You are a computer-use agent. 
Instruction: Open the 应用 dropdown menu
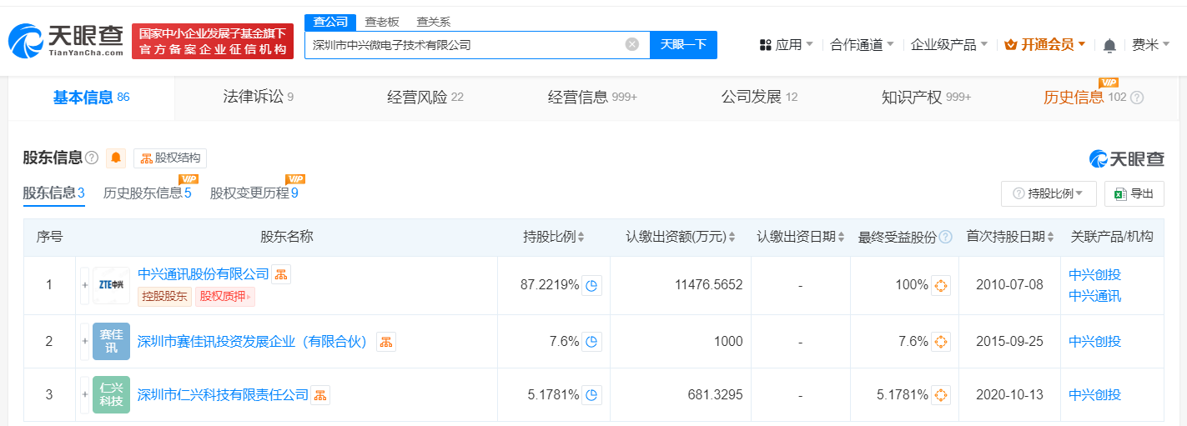pos(786,45)
